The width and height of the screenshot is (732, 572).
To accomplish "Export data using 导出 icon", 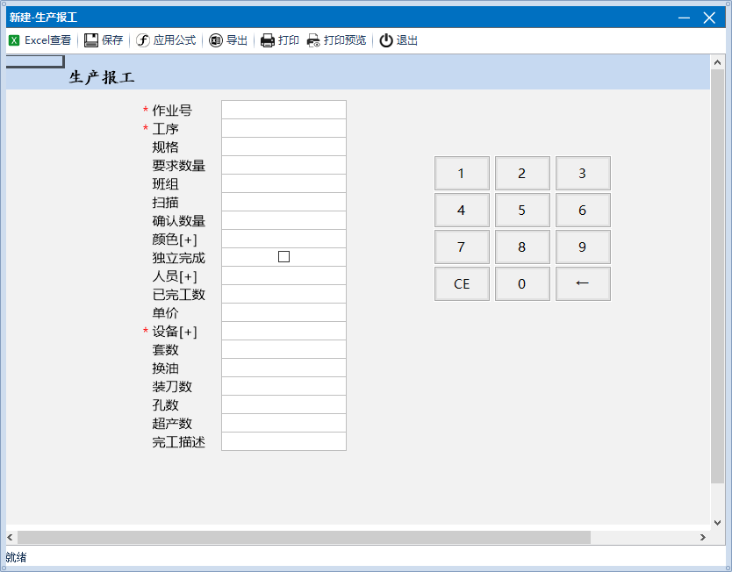I will click(216, 40).
